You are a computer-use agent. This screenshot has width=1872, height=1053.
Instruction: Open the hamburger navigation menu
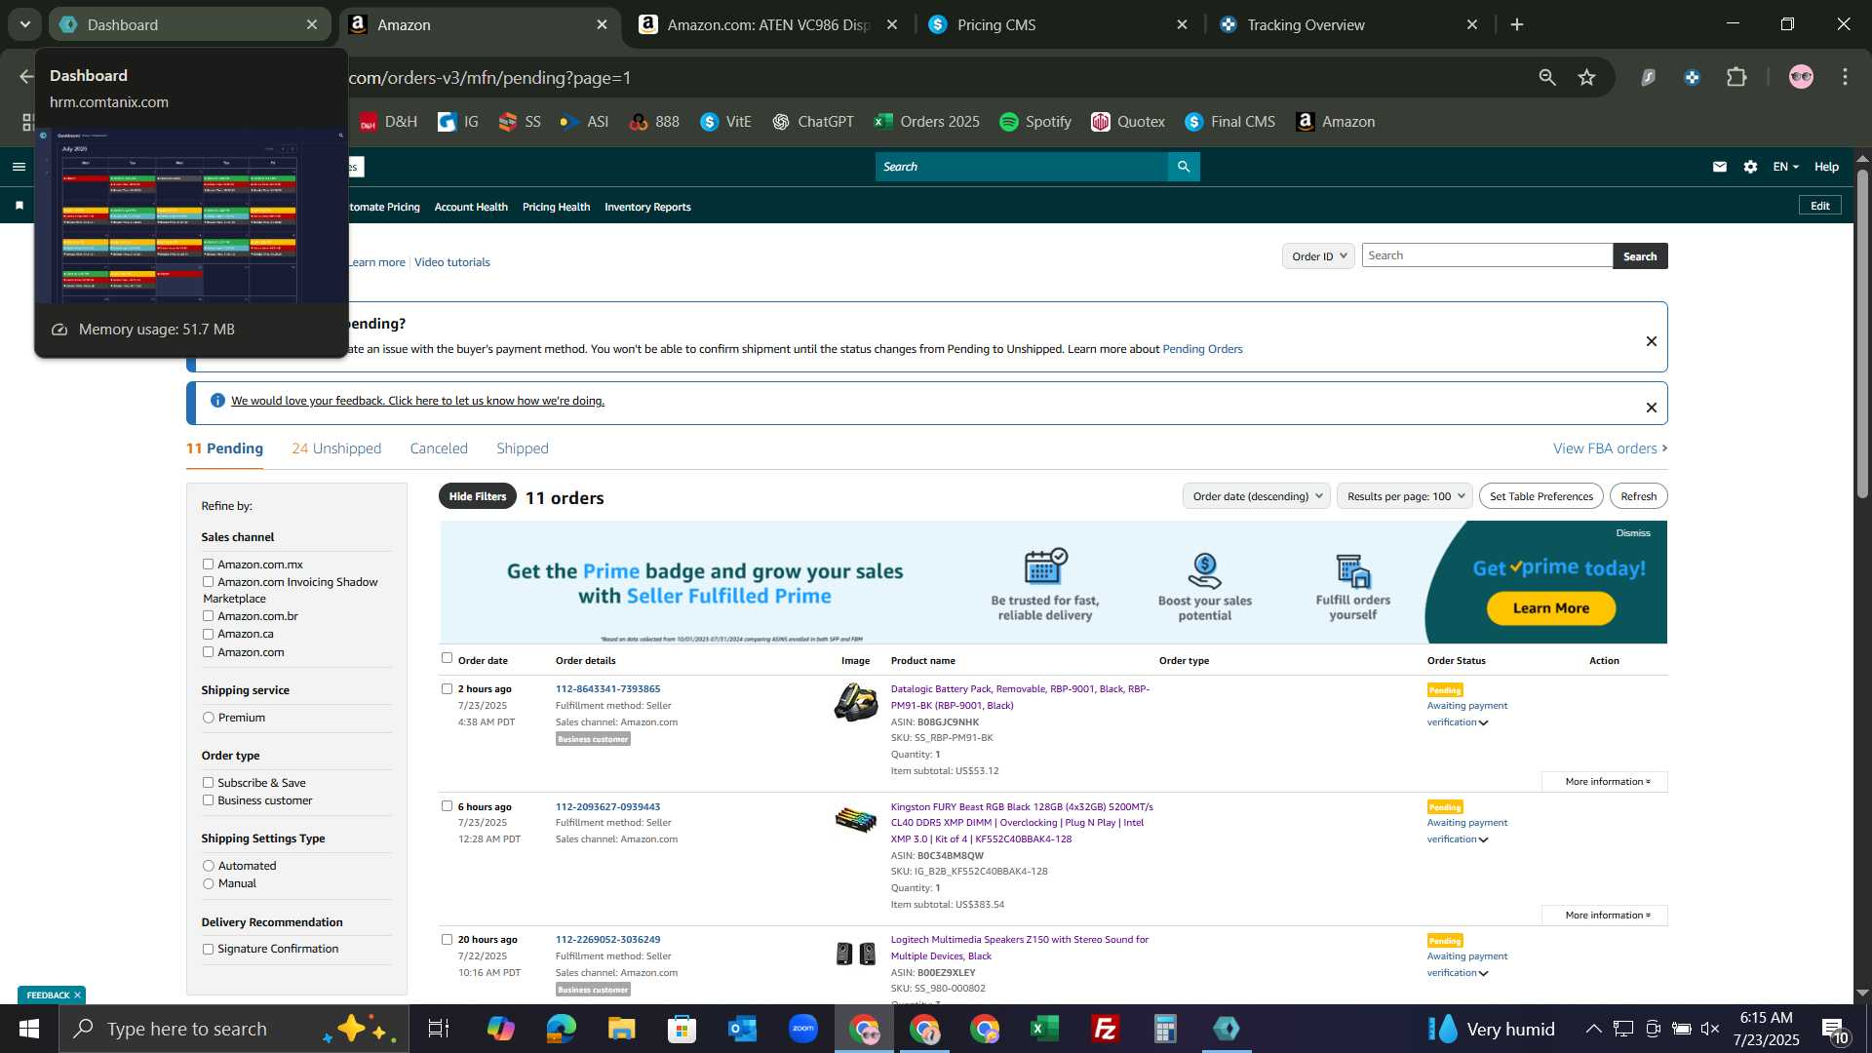[19, 167]
